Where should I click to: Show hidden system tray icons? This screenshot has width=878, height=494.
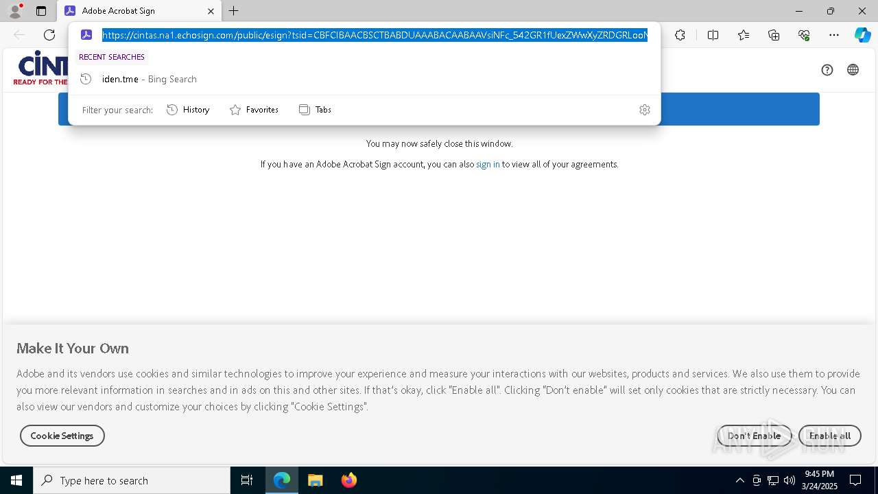point(739,480)
